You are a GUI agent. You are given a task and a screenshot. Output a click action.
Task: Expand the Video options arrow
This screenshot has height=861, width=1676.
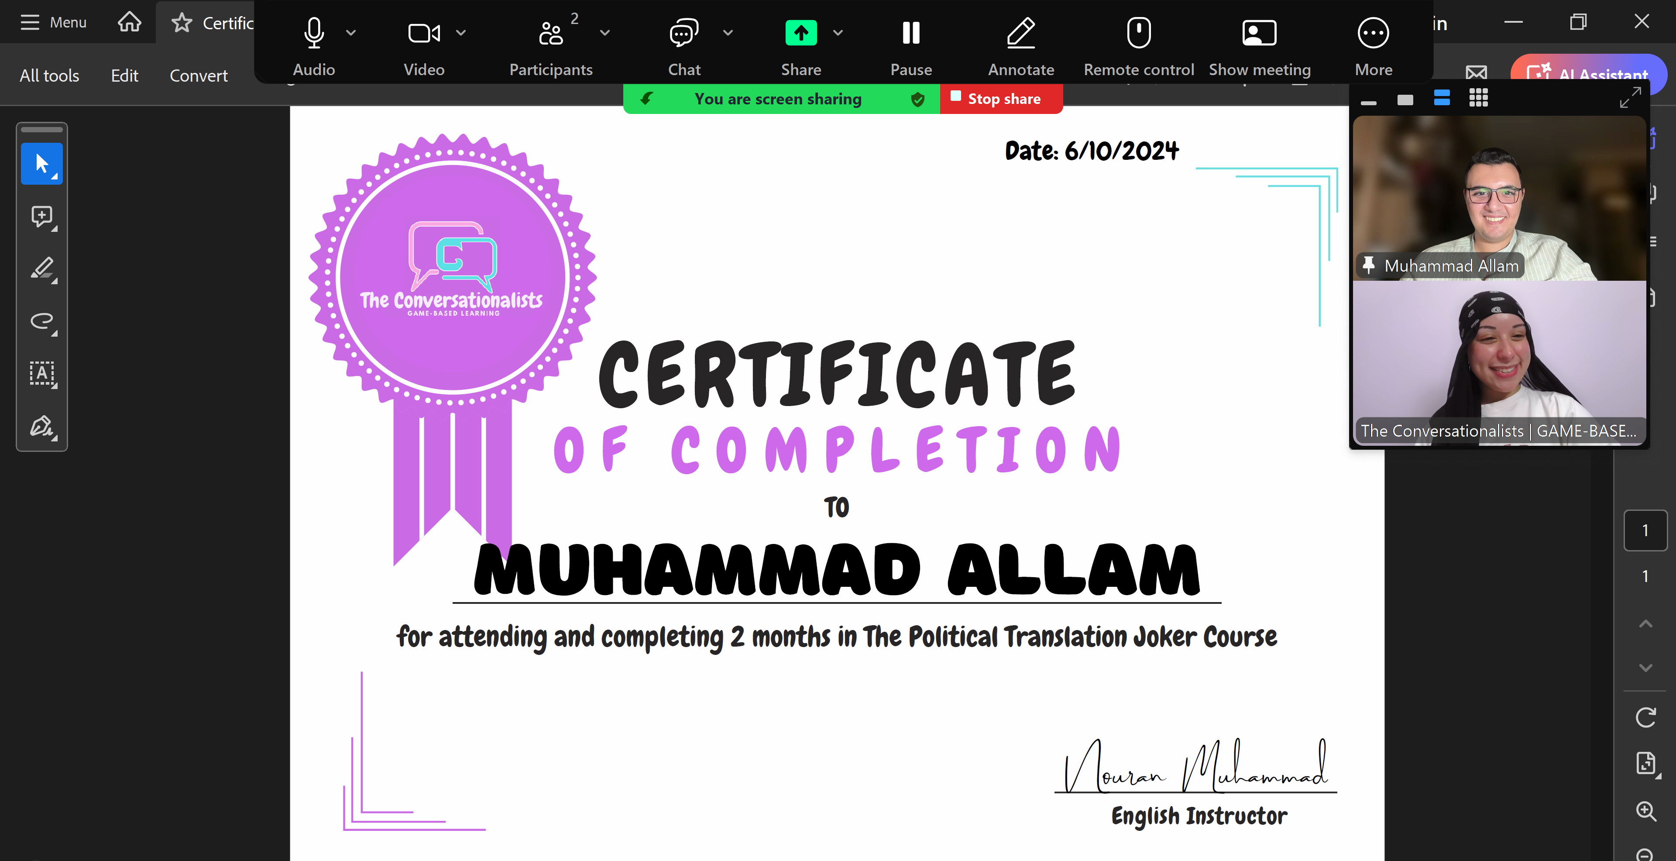pyautogui.click(x=460, y=33)
